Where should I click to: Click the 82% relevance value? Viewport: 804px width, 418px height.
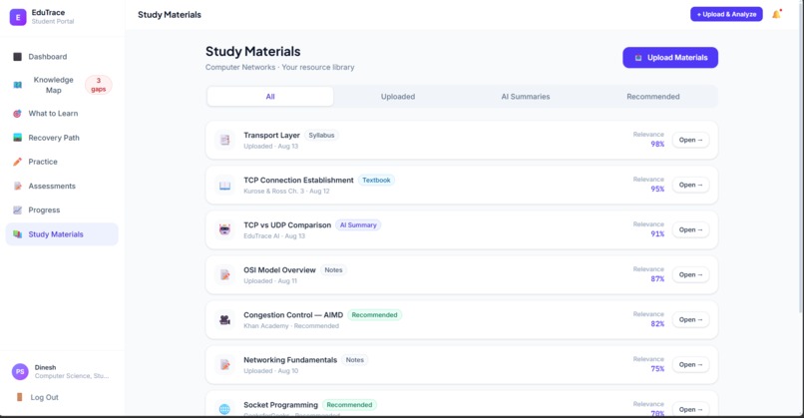[x=657, y=323]
